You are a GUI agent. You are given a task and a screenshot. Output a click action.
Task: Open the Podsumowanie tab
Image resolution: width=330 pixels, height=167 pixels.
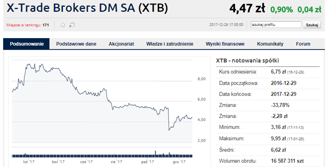point(26,44)
